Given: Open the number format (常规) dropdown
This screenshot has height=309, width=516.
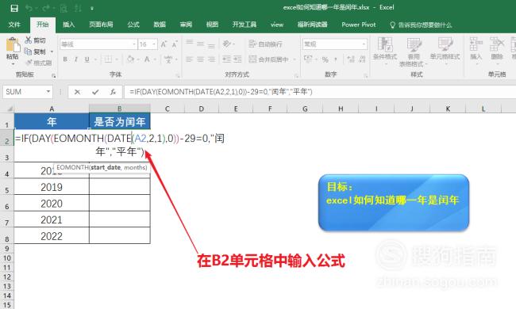Looking at the screenshot, I should [x=364, y=44].
